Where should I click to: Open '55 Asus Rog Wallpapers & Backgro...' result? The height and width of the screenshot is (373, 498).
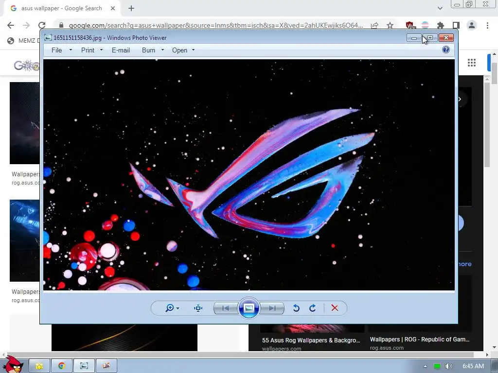click(x=311, y=340)
